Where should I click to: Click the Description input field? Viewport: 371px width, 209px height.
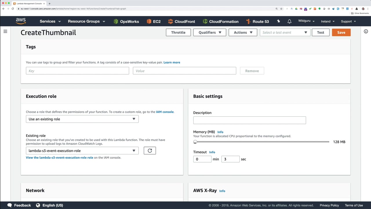(250, 120)
